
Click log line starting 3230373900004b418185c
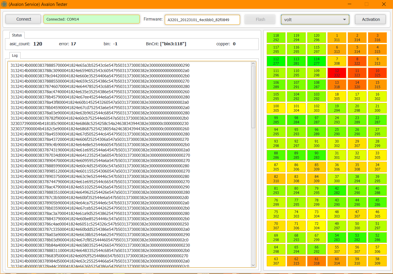pyautogui.click(x=100, y=123)
